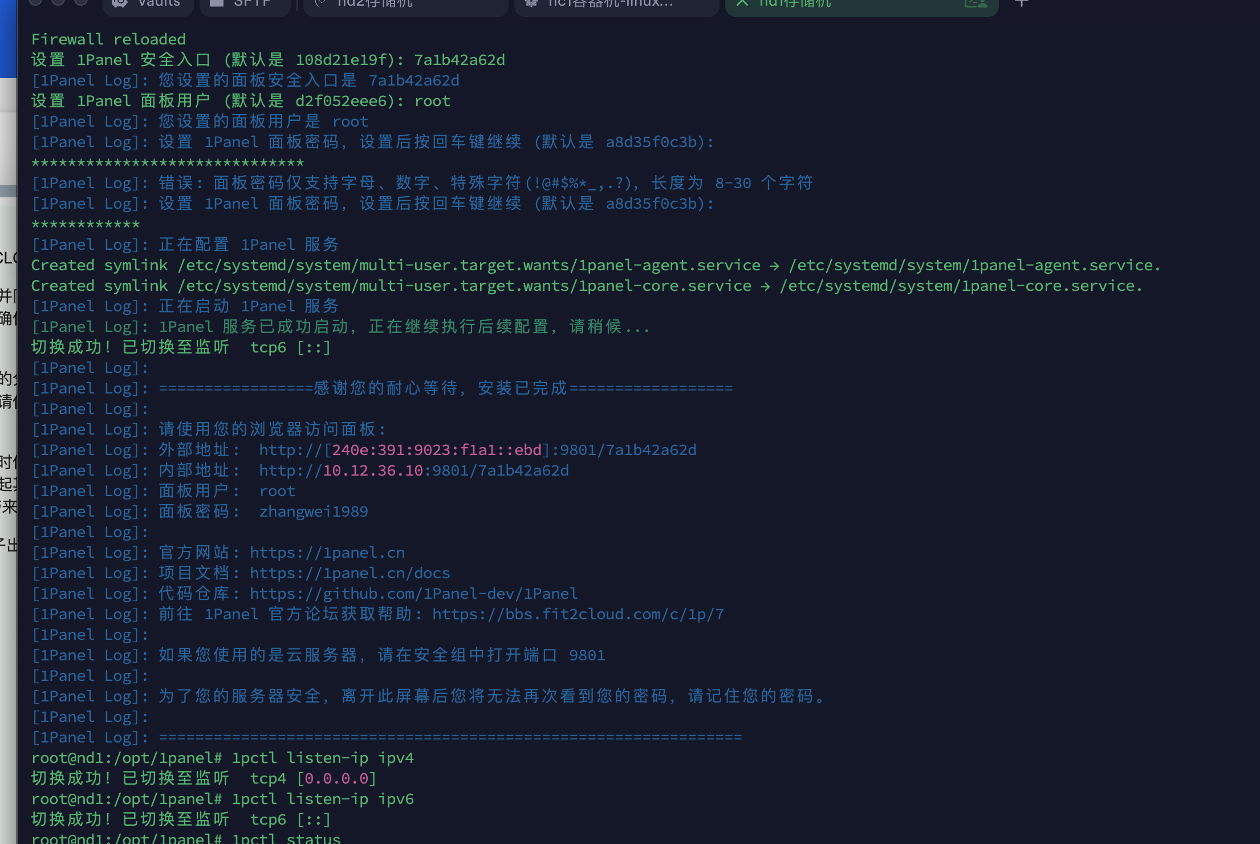Click the nd2存储机 tab's OS icon

320,3
